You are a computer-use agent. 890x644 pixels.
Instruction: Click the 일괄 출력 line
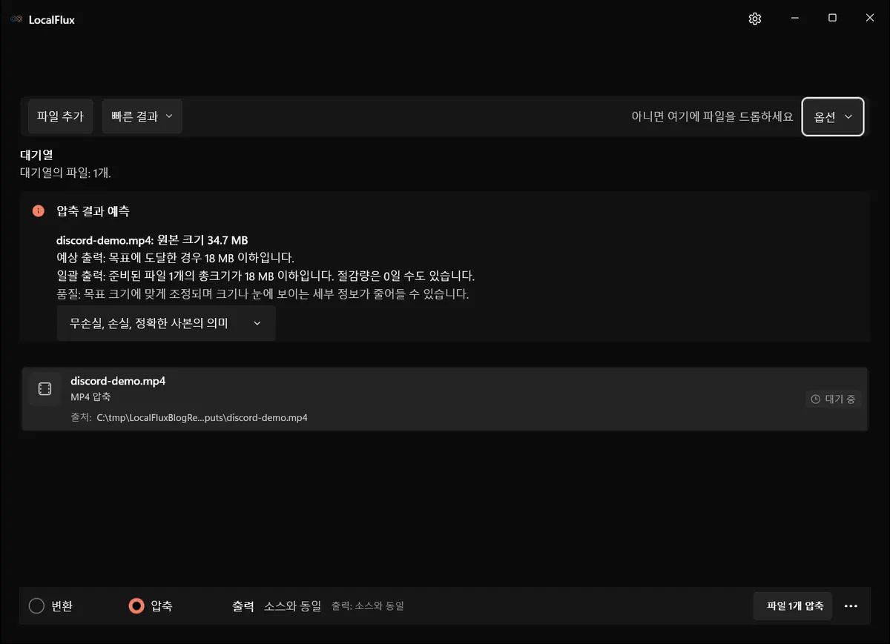(266, 276)
